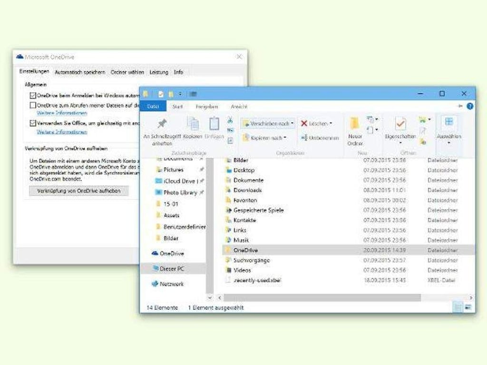Open the new item dropdown in Neu group
Viewport: 487px width, 365px height.
click(372, 119)
